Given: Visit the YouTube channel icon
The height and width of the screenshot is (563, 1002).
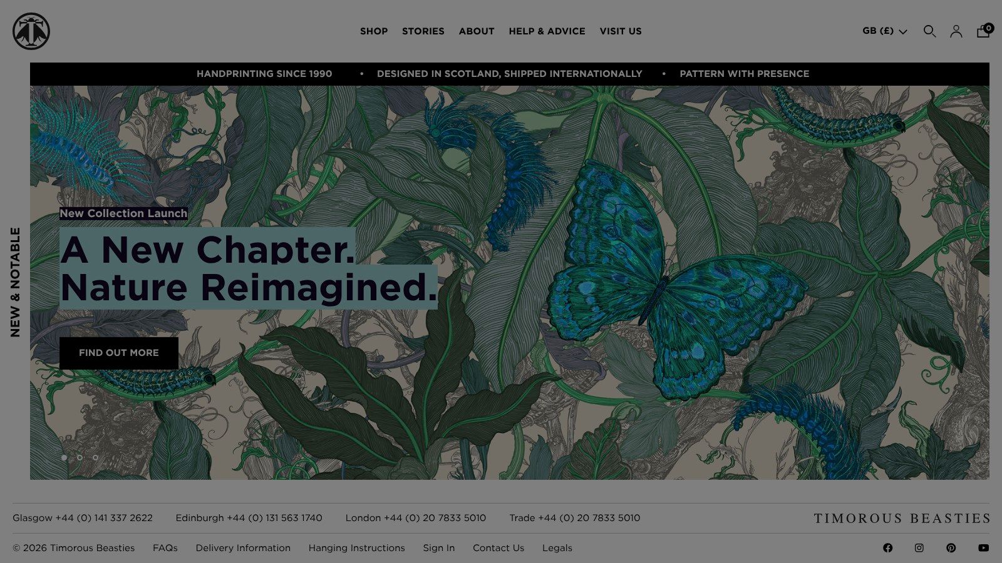Looking at the screenshot, I should pyautogui.click(x=984, y=548).
